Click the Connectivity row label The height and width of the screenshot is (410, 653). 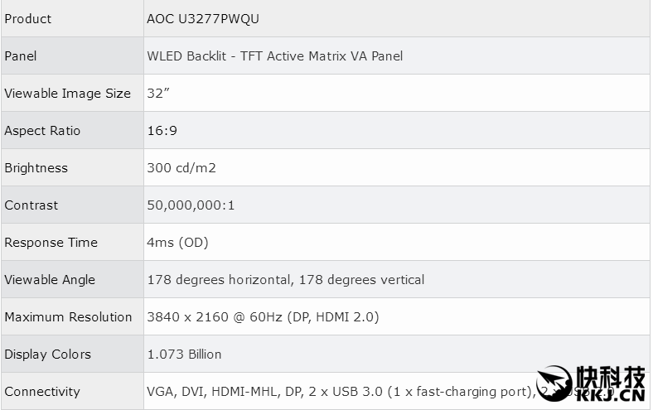pos(42,391)
